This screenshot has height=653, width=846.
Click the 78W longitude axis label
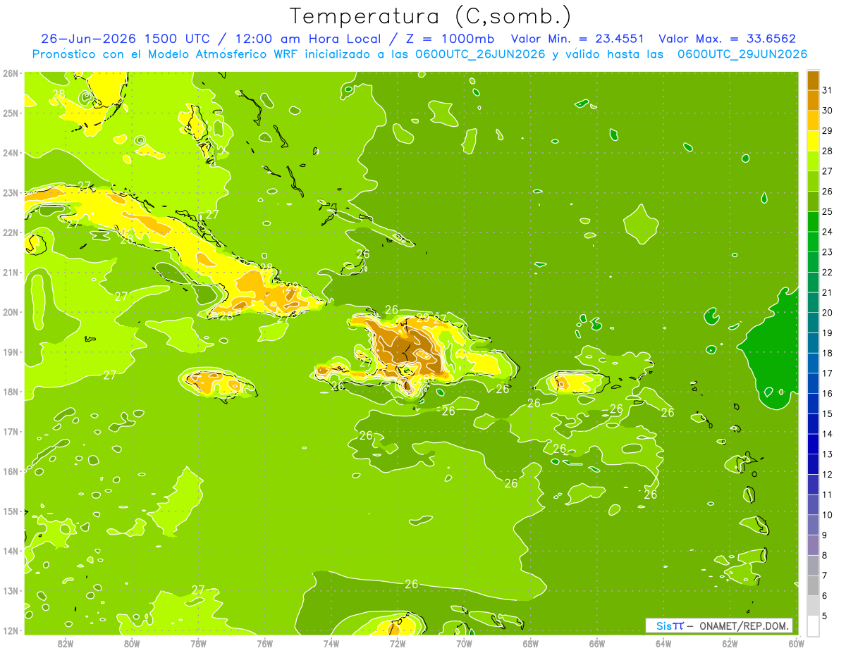coord(198,643)
